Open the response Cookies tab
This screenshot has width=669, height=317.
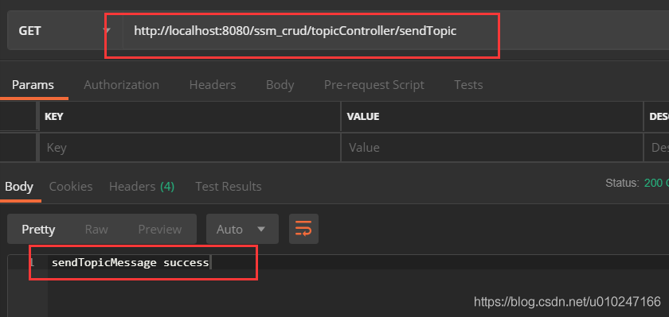click(71, 187)
